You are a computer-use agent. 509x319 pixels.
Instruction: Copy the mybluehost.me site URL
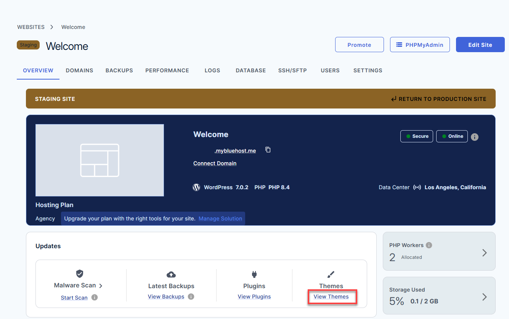[268, 150]
